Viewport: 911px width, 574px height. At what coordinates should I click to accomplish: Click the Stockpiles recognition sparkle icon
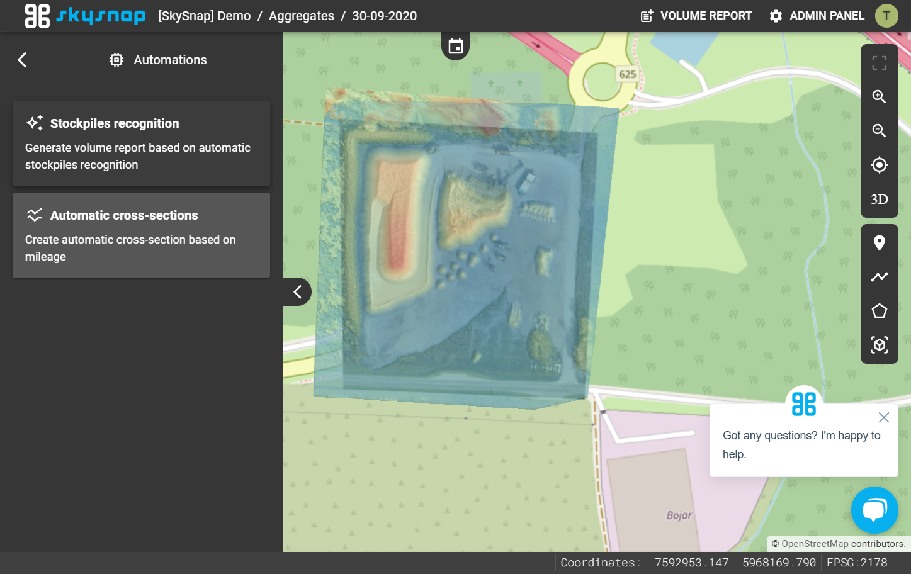35,123
